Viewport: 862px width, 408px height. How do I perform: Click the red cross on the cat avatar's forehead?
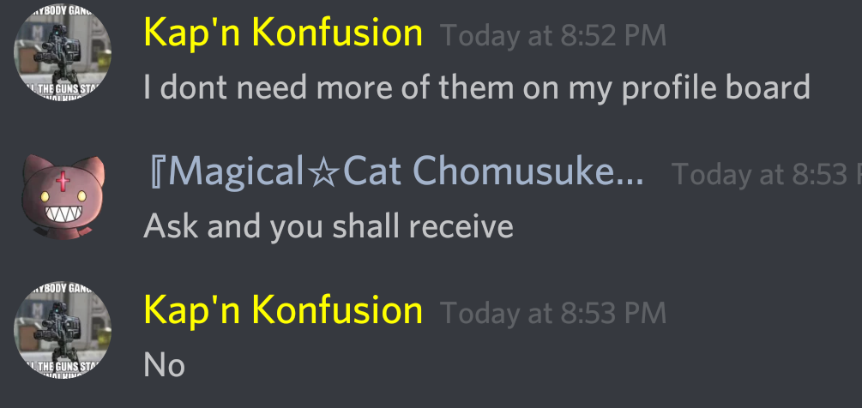(63, 181)
